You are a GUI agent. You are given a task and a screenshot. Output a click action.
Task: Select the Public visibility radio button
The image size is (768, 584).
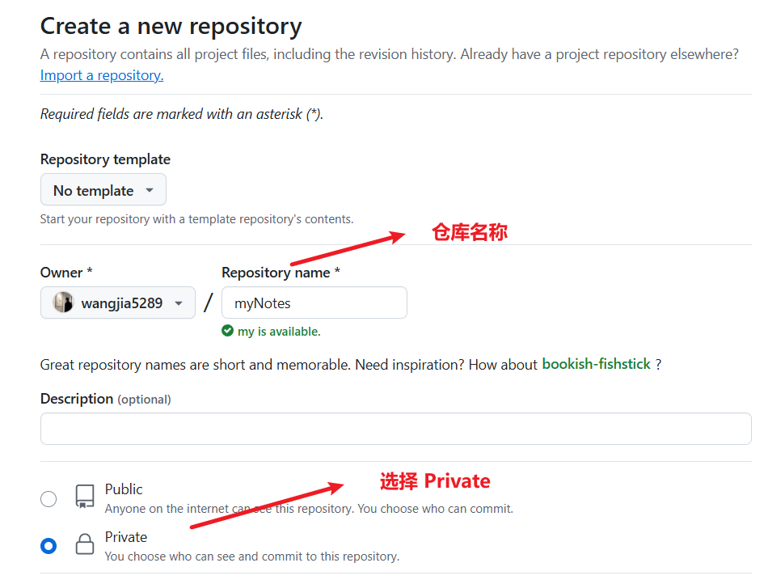(x=49, y=498)
